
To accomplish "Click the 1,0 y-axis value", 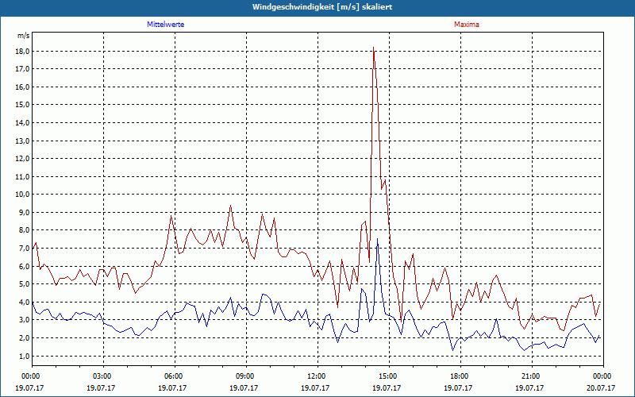I will (x=25, y=356).
